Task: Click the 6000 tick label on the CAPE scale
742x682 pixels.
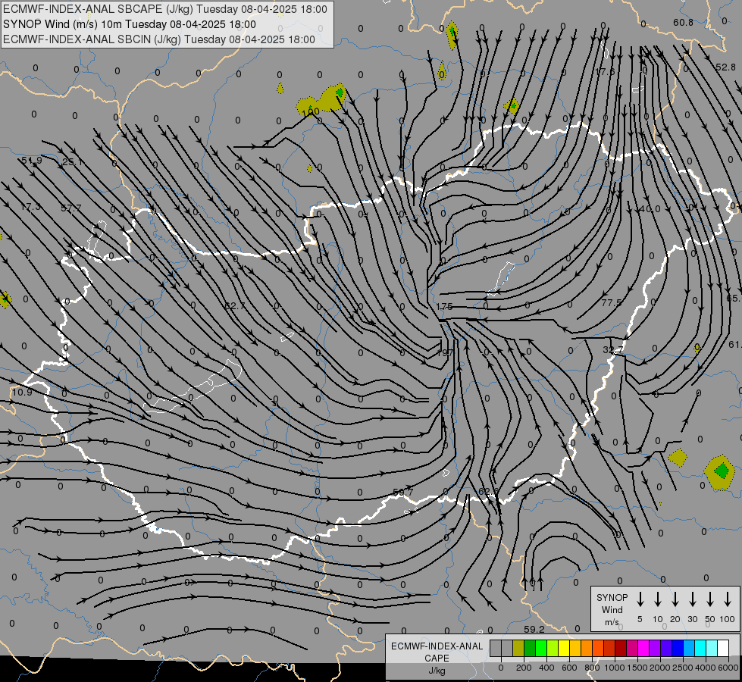Action: tap(728, 668)
